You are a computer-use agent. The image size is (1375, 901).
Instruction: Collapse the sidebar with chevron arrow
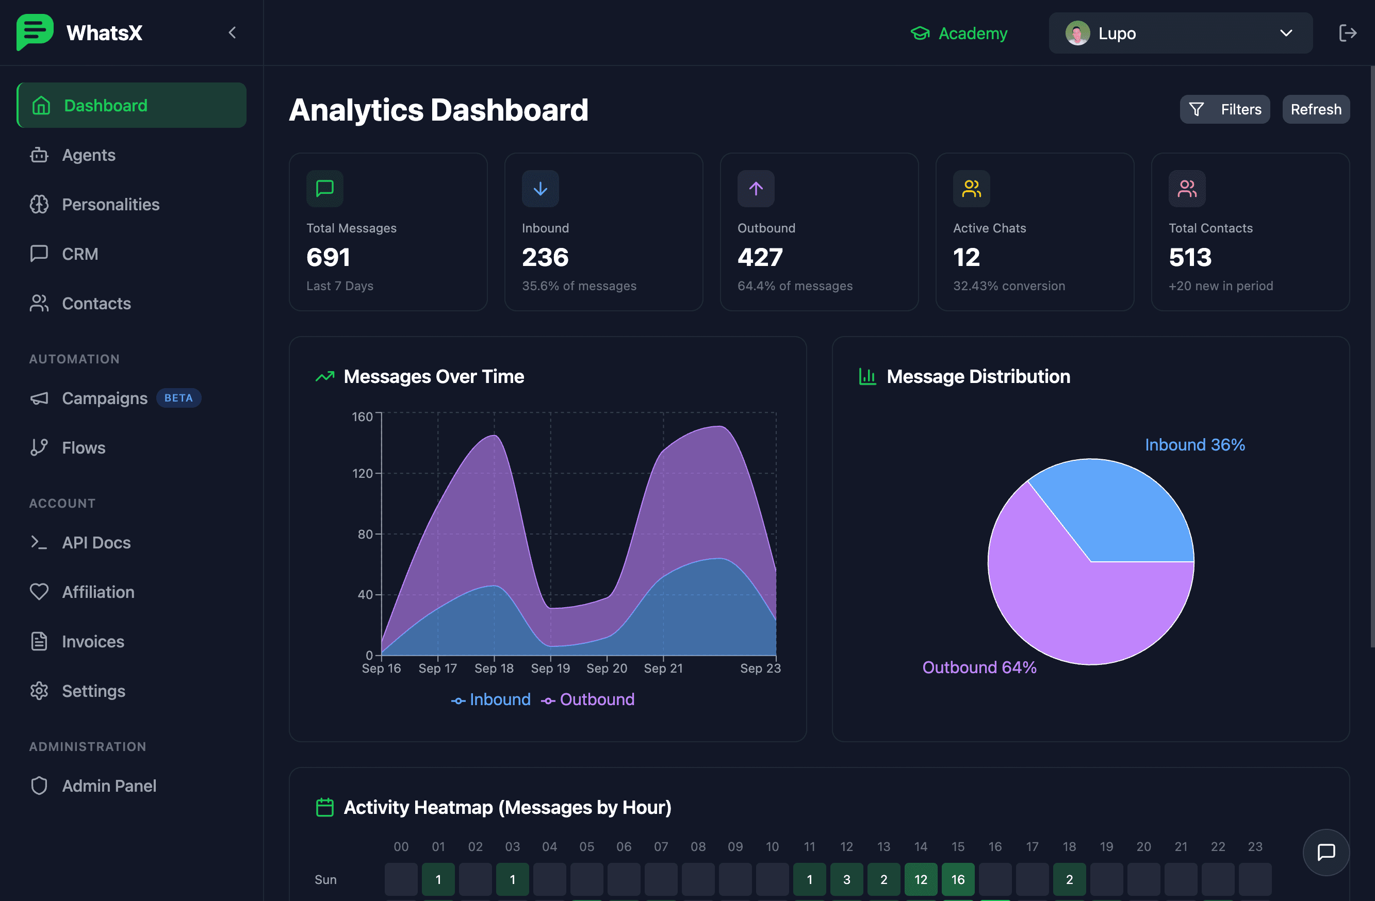point(232,33)
